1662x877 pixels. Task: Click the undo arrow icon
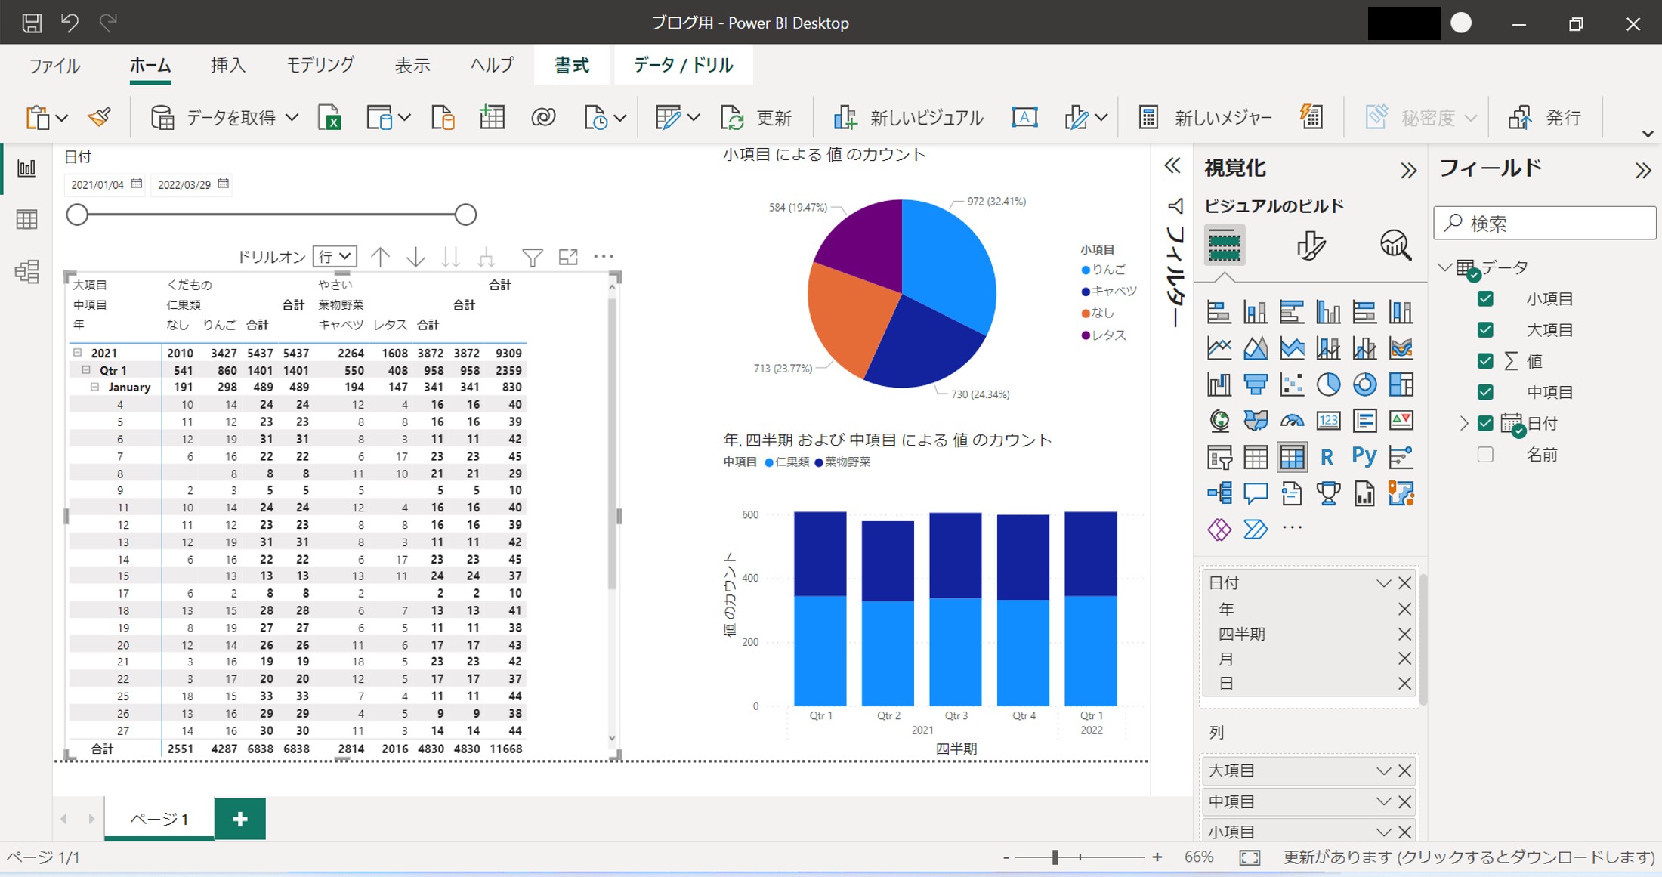(x=70, y=23)
